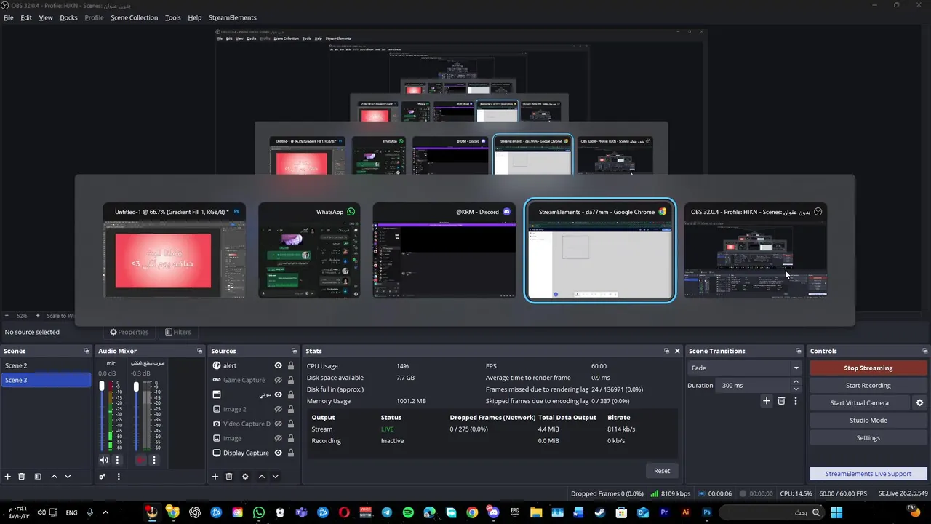Remove selected source with Sources trash icon
The height and width of the screenshot is (524, 931).
229,477
